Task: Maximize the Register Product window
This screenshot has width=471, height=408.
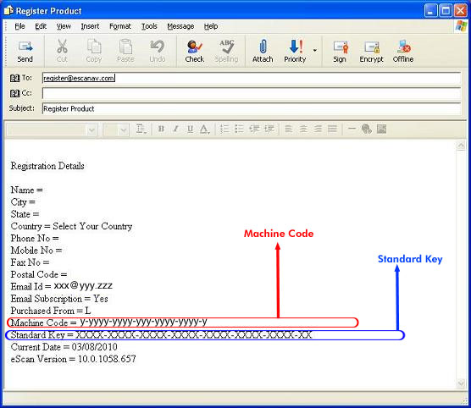Action: point(446,11)
